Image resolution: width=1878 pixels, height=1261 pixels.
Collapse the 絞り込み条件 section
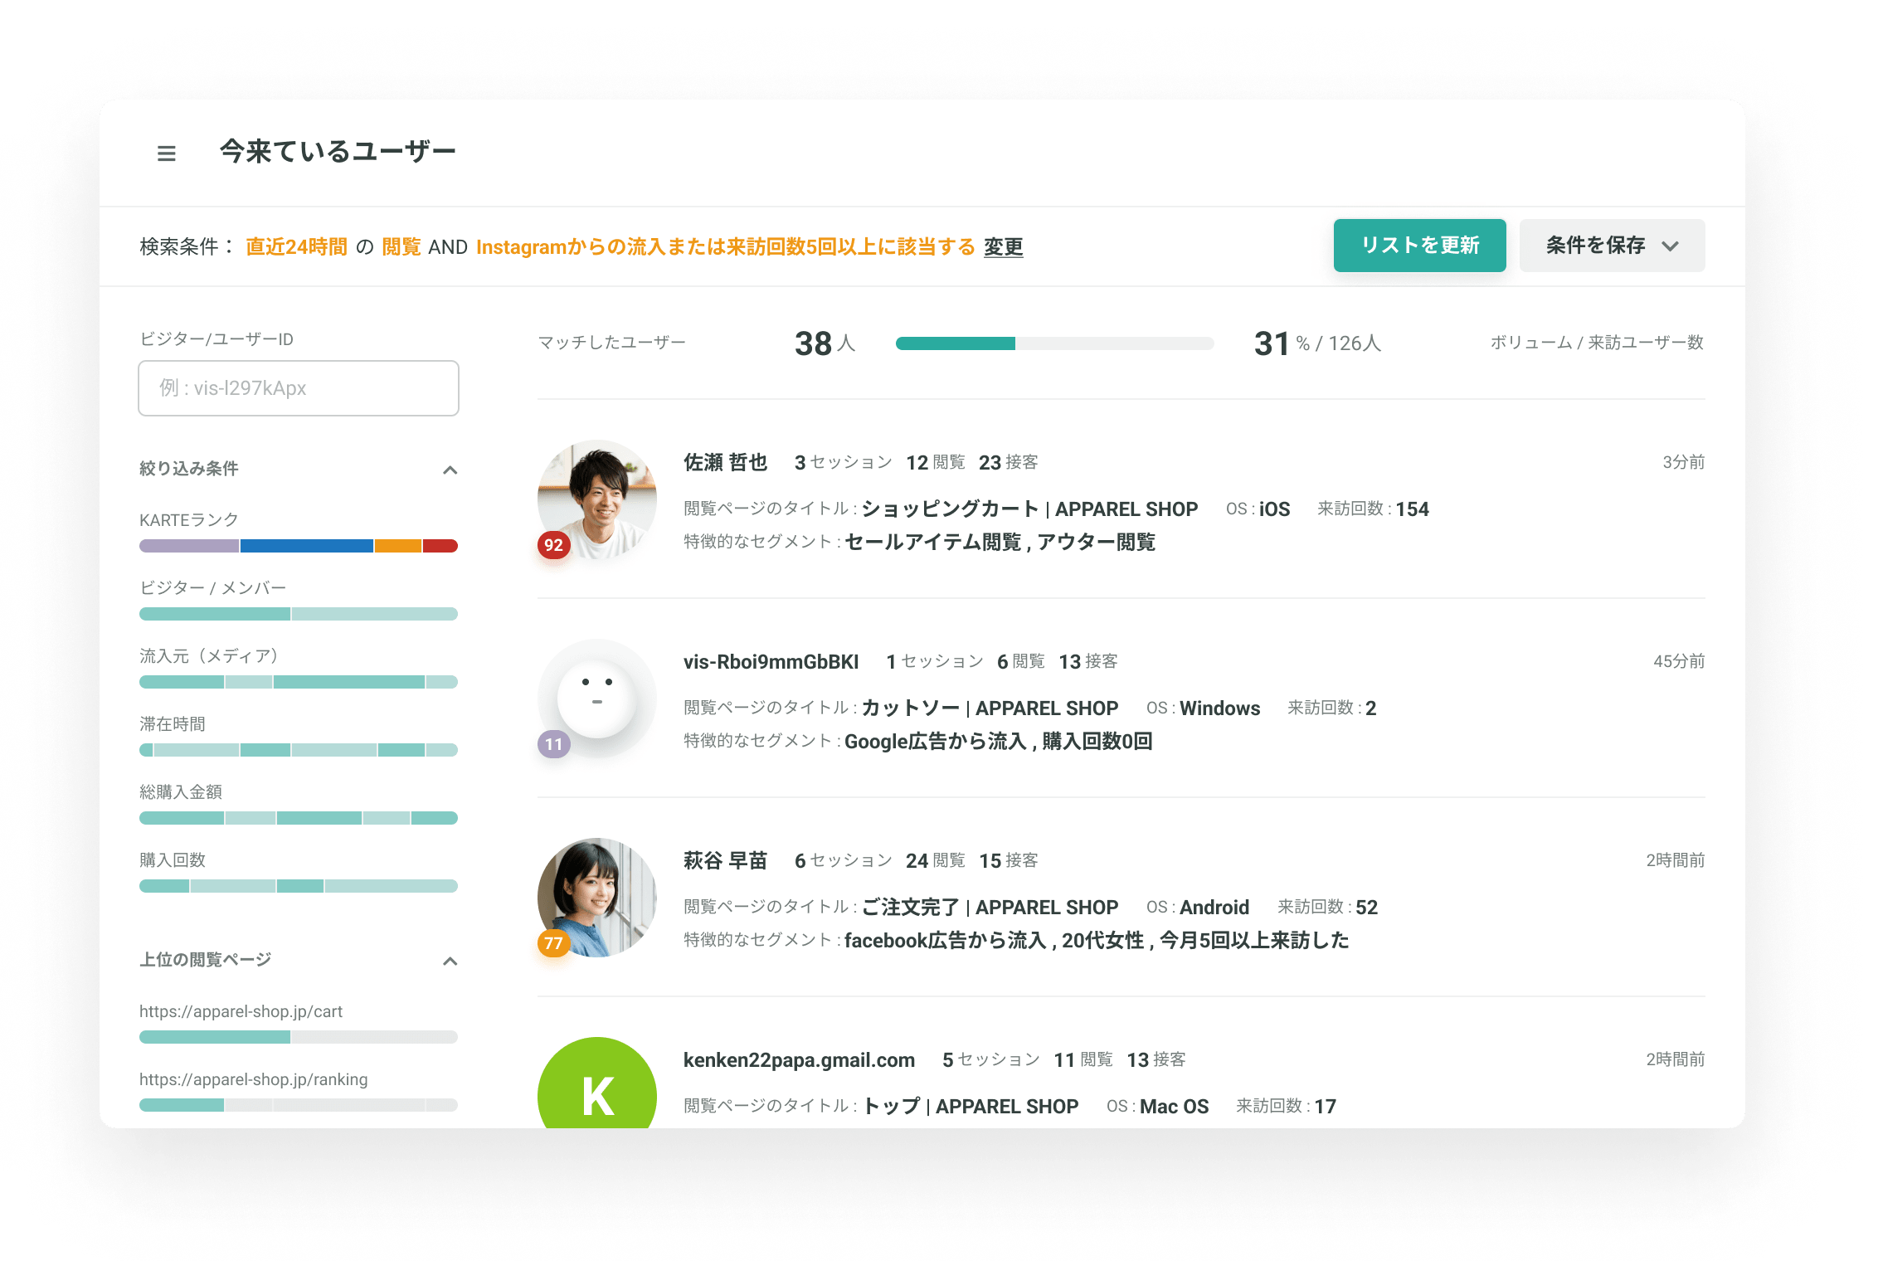450,470
